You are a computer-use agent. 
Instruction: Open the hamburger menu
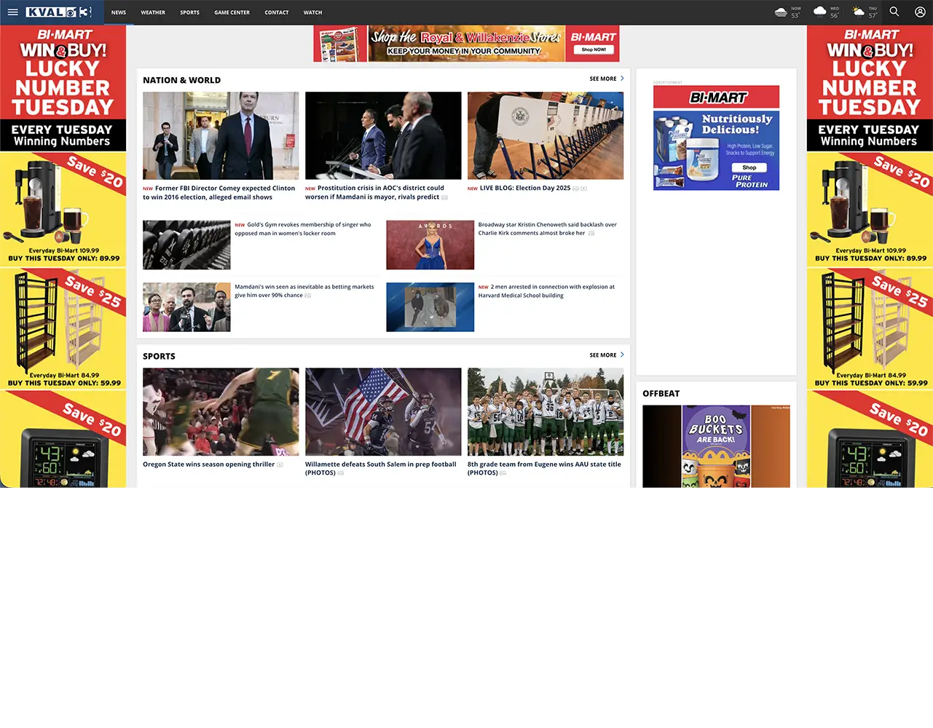coord(12,12)
